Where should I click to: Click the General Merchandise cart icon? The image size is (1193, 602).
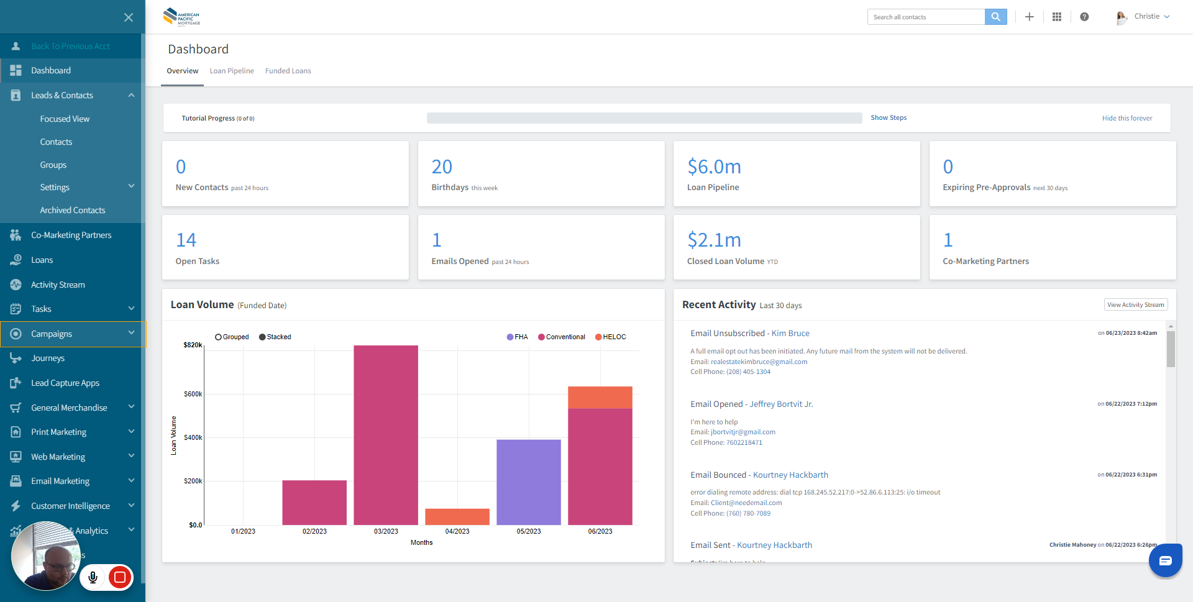pos(16,408)
